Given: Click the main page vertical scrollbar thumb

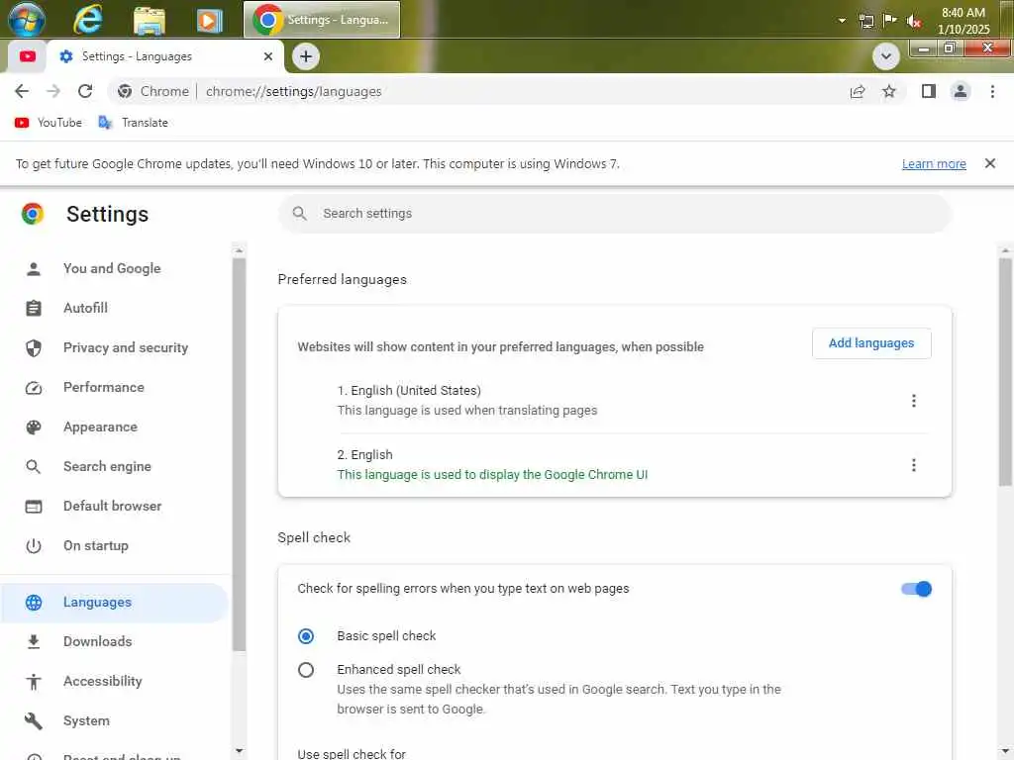Looking at the screenshot, I should (1005, 372).
